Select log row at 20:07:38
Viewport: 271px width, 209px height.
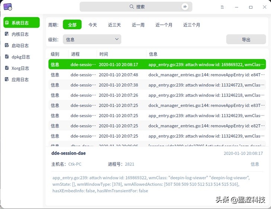[x=157, y=85]
